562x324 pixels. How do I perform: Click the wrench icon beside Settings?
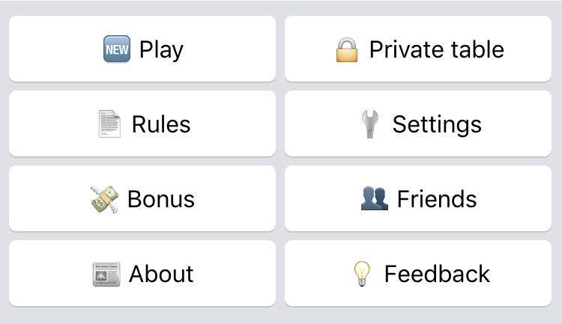(370, 124)
